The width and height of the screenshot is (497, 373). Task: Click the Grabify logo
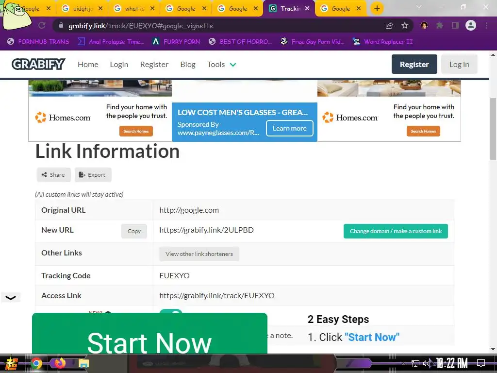coord(38,64)
